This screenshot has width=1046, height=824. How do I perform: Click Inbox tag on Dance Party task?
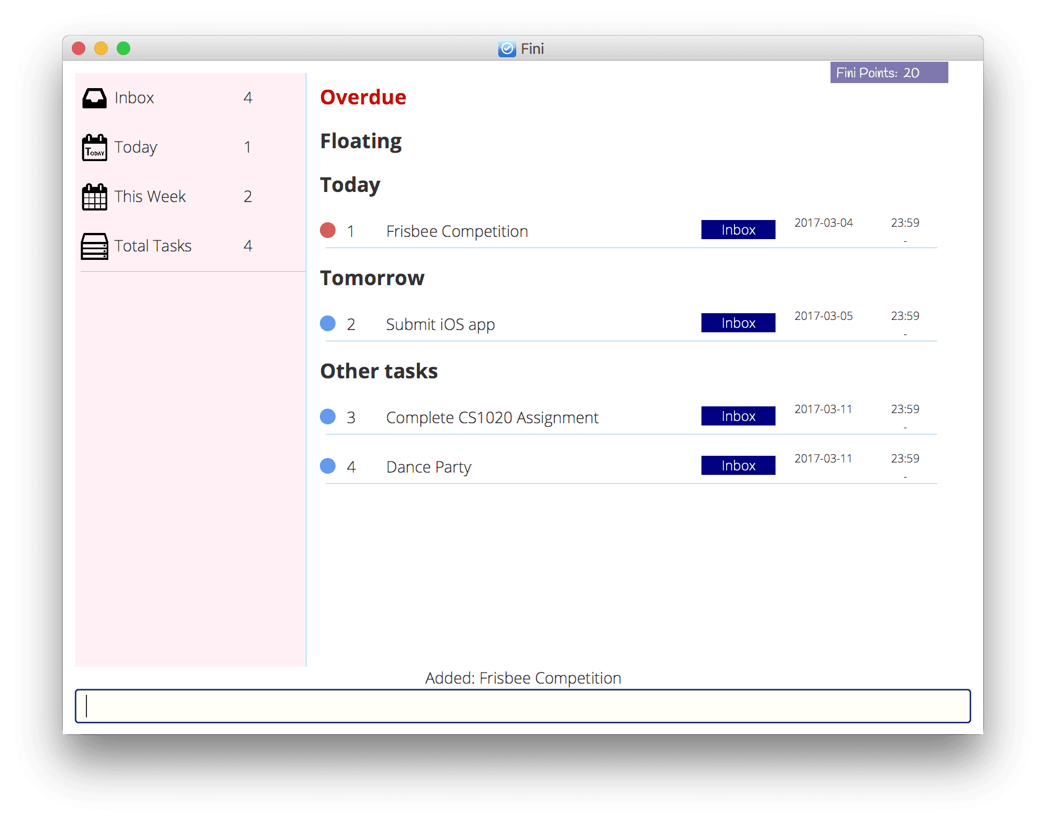click(738, 465)
